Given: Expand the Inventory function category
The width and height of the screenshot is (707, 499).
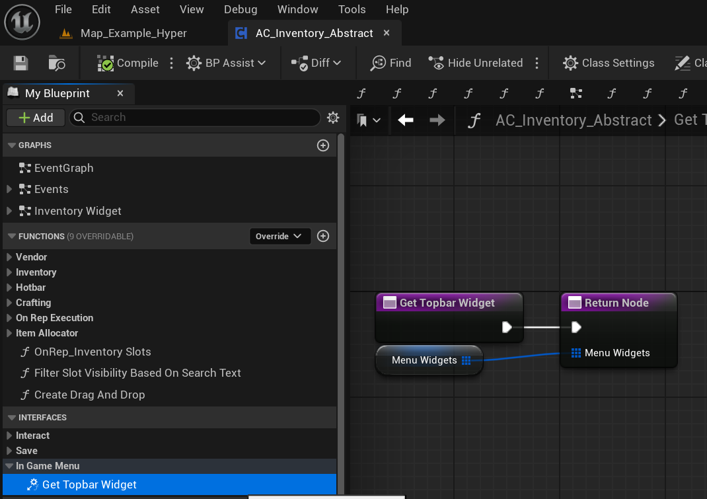Looking at the screenshot, I should [9, 272].
